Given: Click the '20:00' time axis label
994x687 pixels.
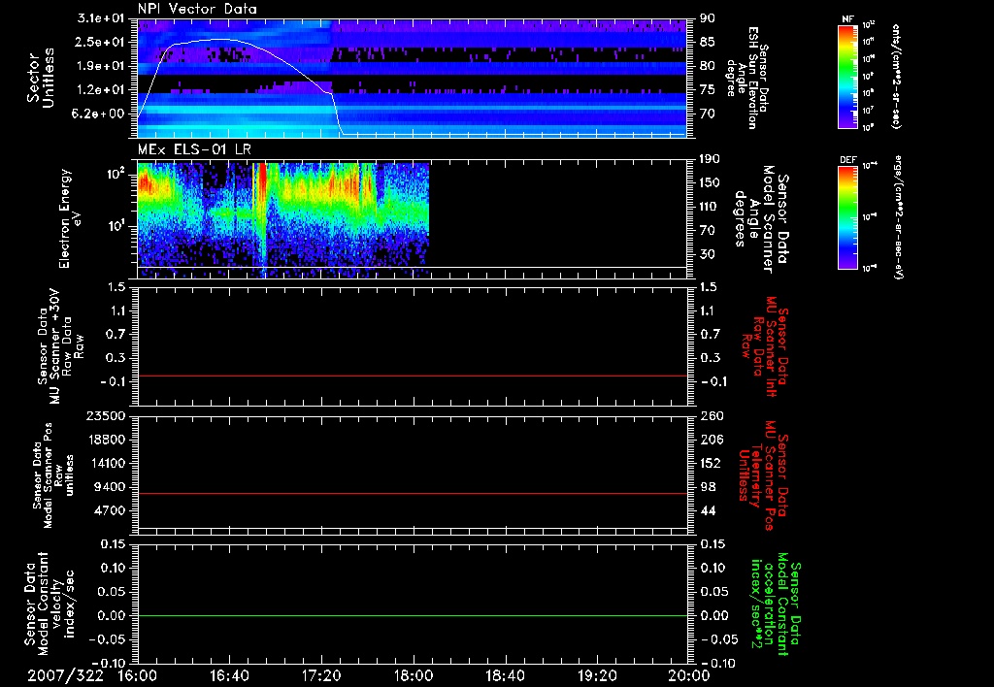Looking at the screenshot, I should click(689, 675).
